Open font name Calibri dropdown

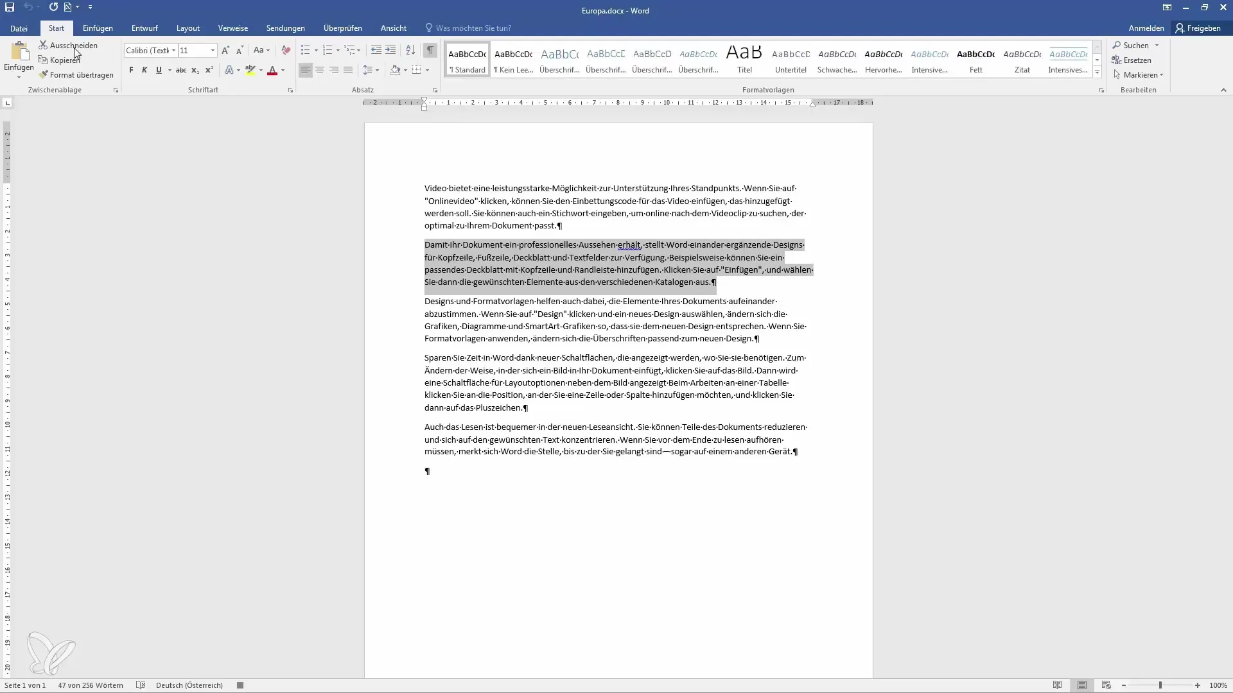[173, 50]
